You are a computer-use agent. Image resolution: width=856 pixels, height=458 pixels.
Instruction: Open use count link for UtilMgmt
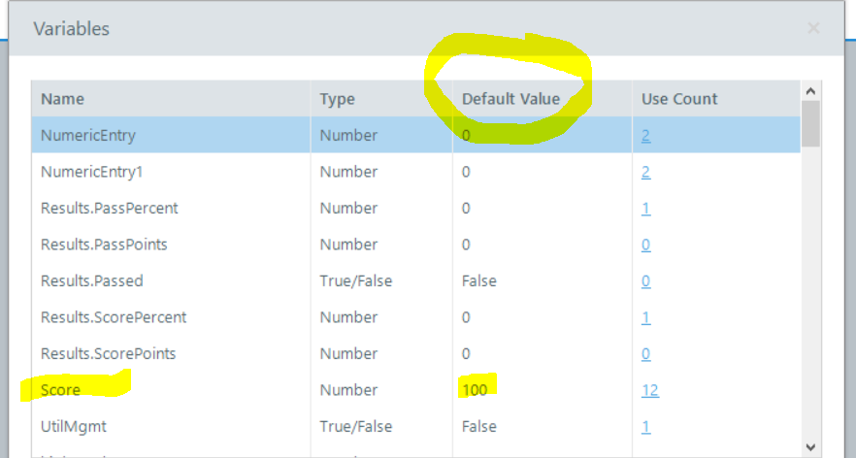645,427
